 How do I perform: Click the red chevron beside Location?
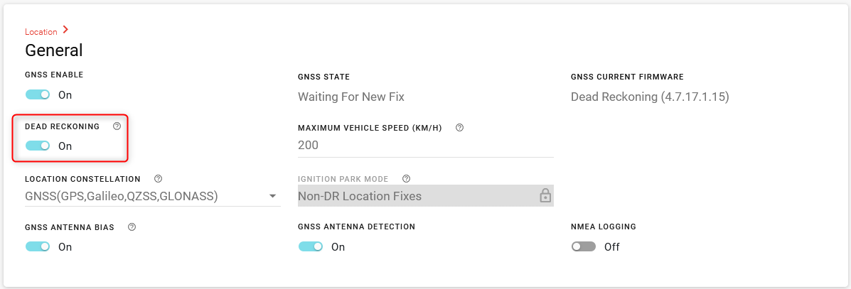[65, 30]
